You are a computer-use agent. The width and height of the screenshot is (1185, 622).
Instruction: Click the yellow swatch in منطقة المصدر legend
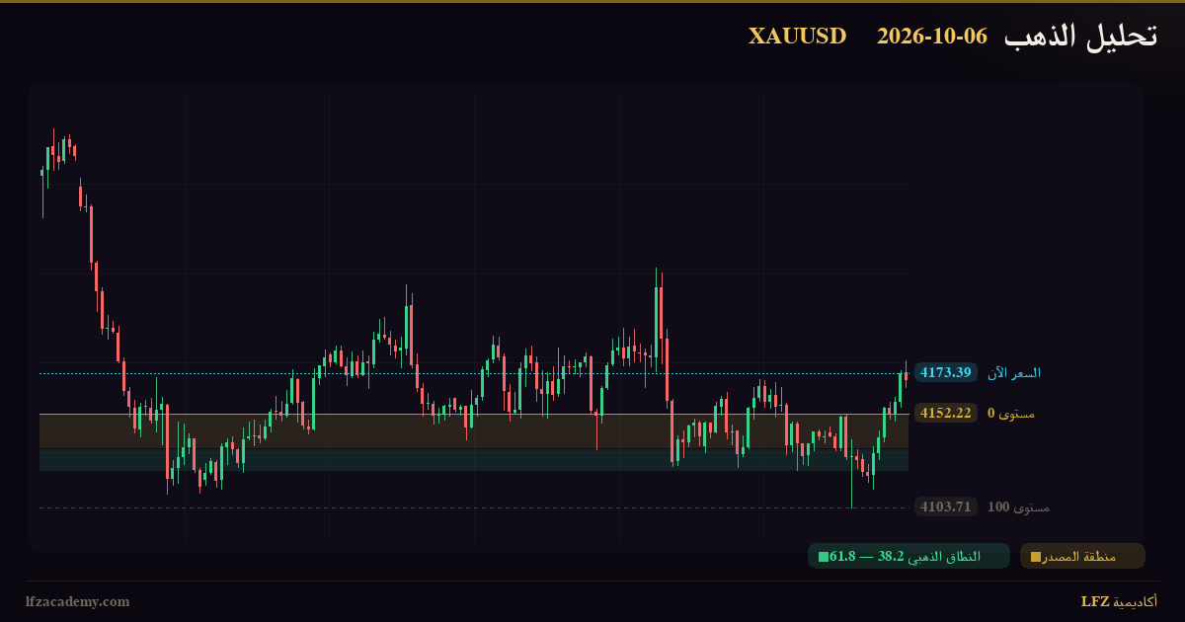[1036, 557]
